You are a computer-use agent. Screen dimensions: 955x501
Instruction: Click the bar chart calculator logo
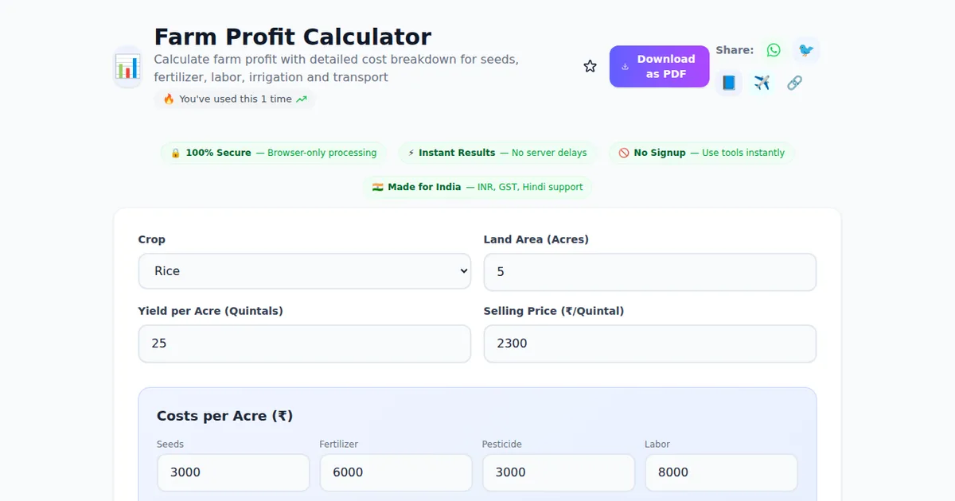(x=127, y=67)
